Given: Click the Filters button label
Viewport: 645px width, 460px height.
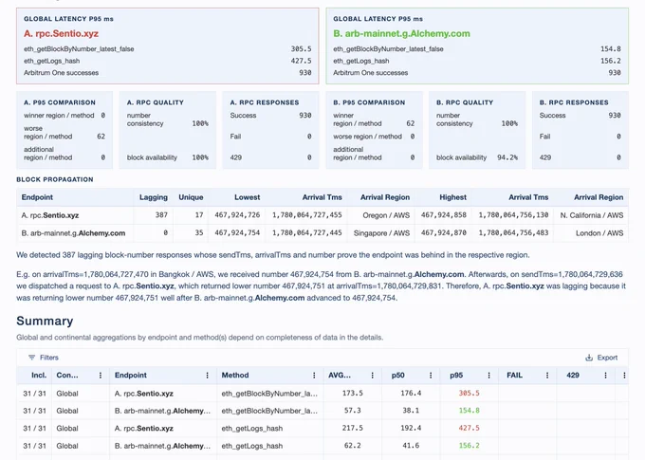Looking at the screenshot, I should tap(49, 358).
